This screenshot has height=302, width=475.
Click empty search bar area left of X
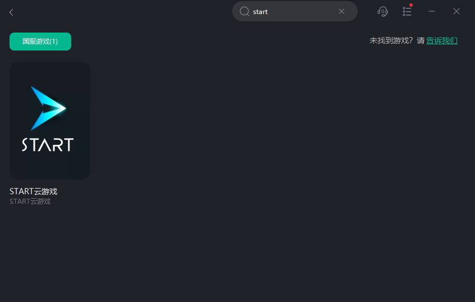click(x=303, y=12)
